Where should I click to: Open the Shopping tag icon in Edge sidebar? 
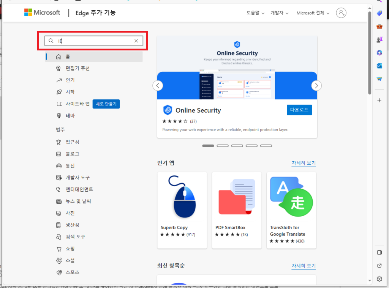(x=380, y=13)
